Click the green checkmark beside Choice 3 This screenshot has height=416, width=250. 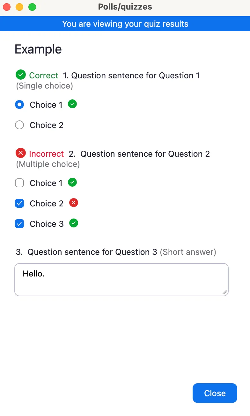[x=74, y=223]
